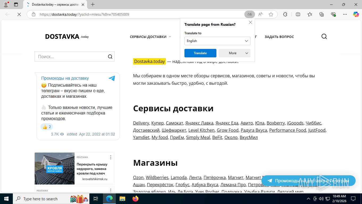Viewport: 362px width, 204px height.
Task: Click the browser profile avatar icon
Action: click(6, 4)
